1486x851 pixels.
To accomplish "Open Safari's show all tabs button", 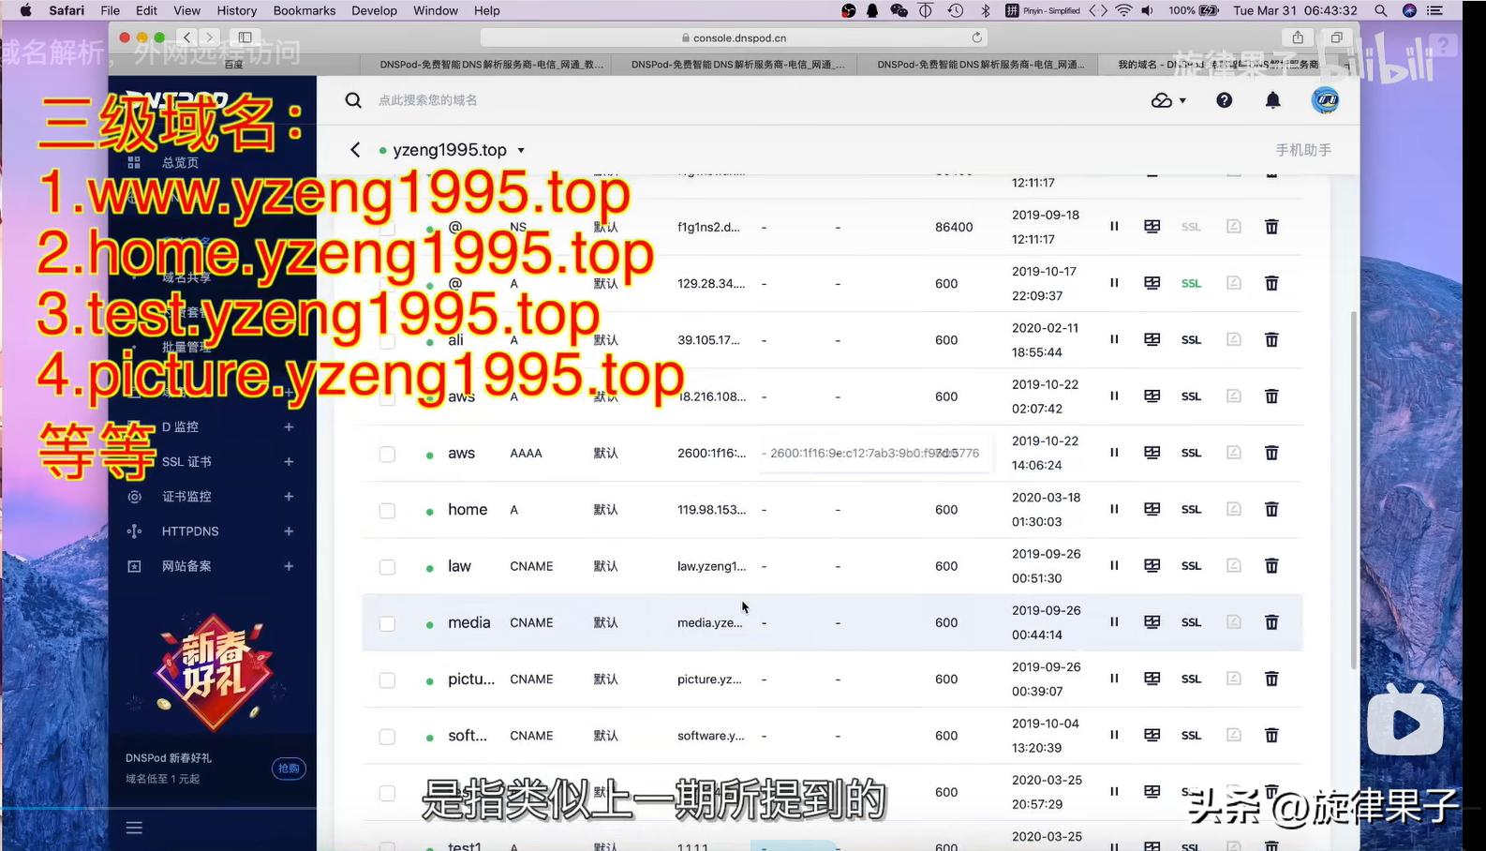I will coord(1337,37).
